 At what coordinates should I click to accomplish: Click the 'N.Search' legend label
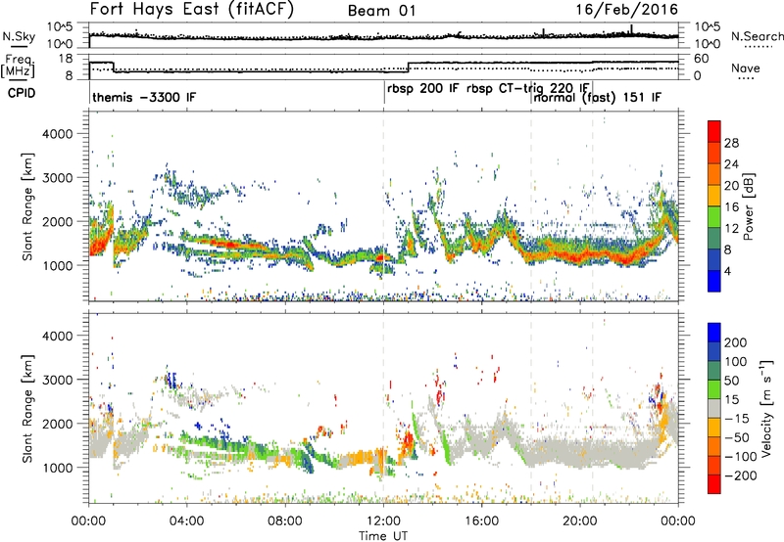pos(757,36)
